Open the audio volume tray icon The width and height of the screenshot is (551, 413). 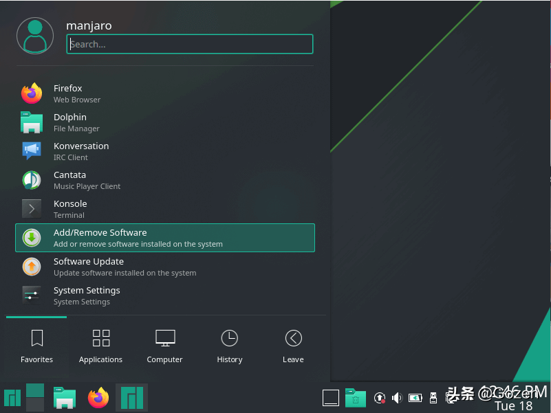coord(397,398)
